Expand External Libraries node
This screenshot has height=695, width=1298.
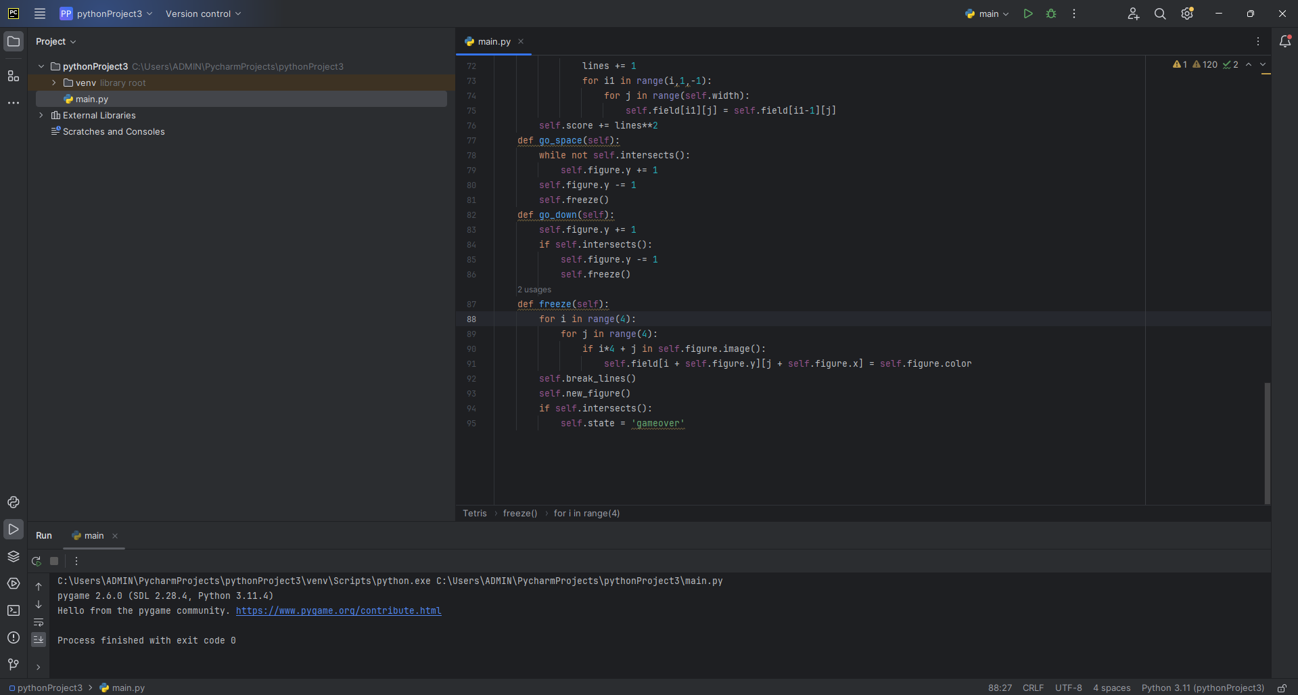tap(41, 115)
